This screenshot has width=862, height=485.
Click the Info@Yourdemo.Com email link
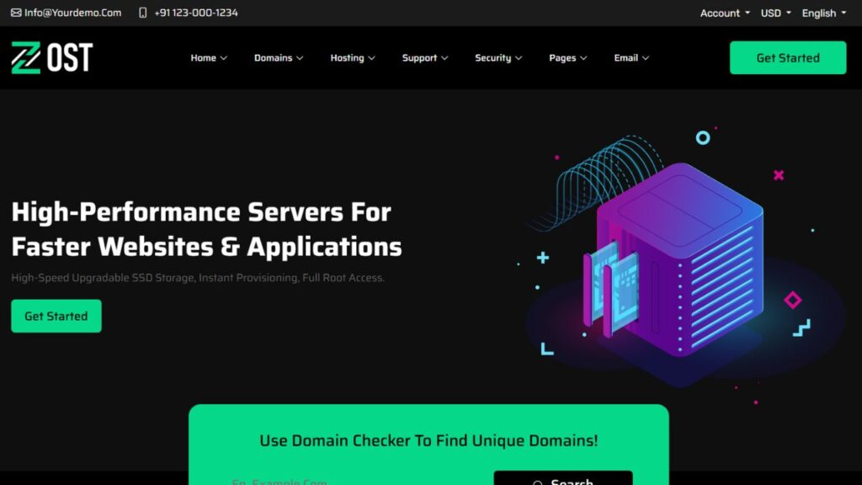point(72,13)
